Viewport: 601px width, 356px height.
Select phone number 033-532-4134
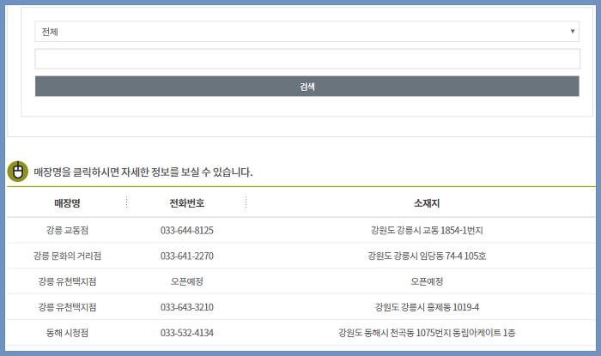(186, 333)
